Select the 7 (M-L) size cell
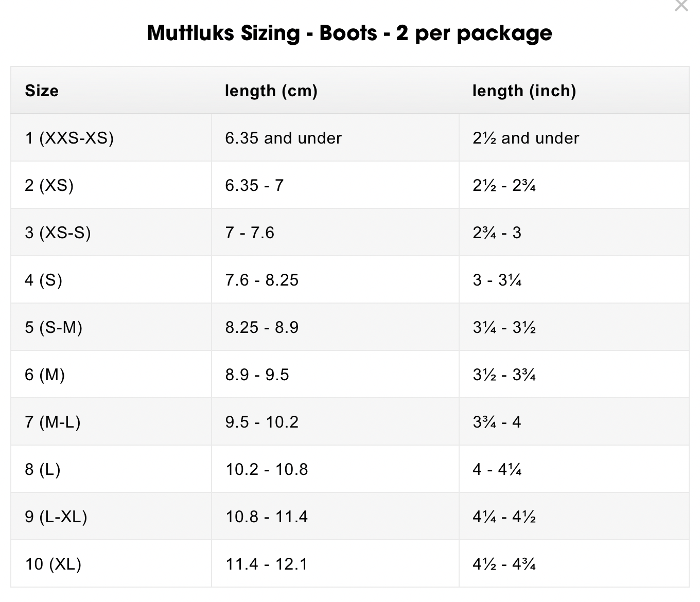The image size is (700, 602). point(52,422)
